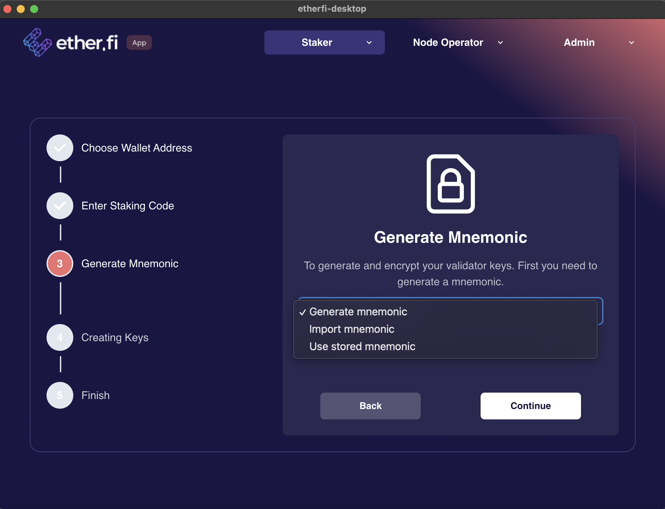665x509 pixels.
Task: Open the Staker dropdown menu
Action: point(324,42)
